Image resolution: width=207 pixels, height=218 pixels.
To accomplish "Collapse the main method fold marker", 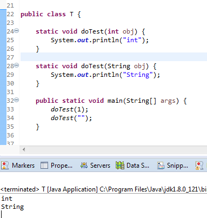I will (x=16, y=100).
